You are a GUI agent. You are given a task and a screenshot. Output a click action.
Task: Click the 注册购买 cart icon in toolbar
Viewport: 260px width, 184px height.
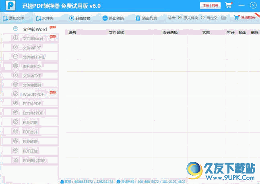236,17
